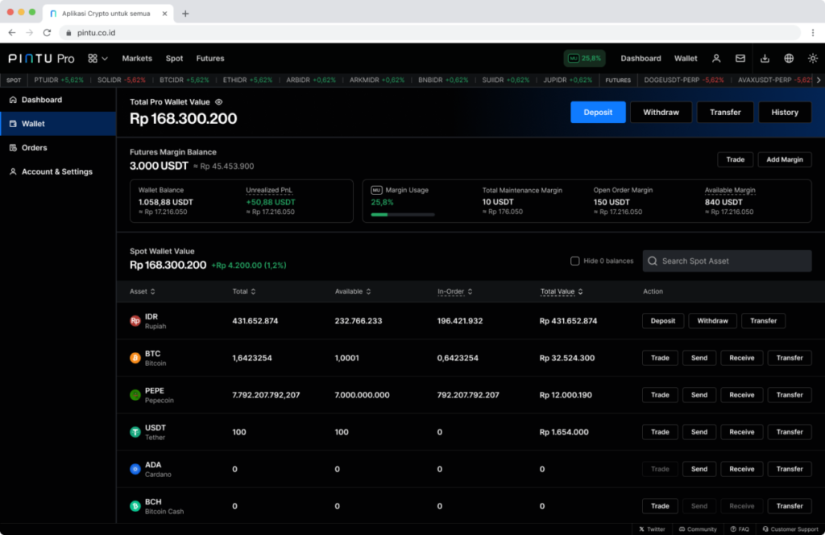Viewport: 825px width, 535px height.
Task: Click the BTC Bitcoin coin icon
Action: click(135, 358)
